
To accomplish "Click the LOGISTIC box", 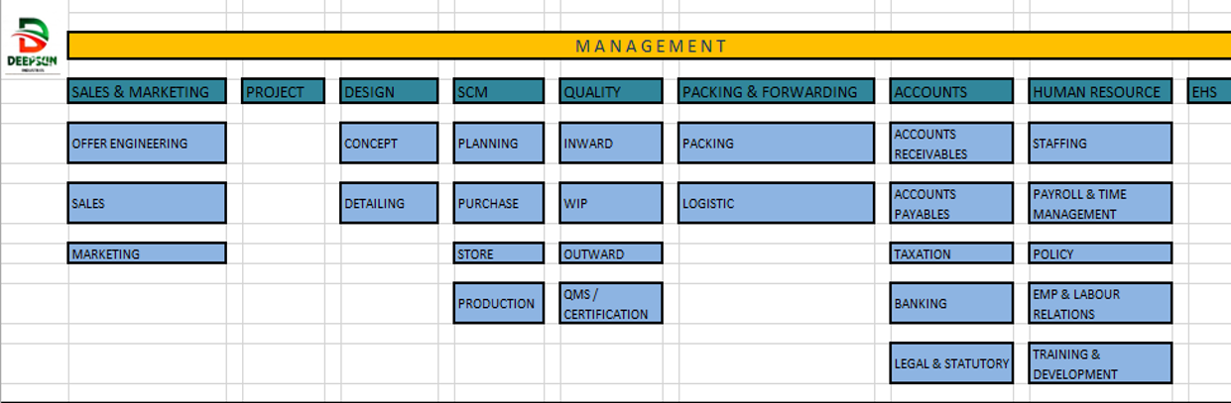I will [x=776, y=203].
